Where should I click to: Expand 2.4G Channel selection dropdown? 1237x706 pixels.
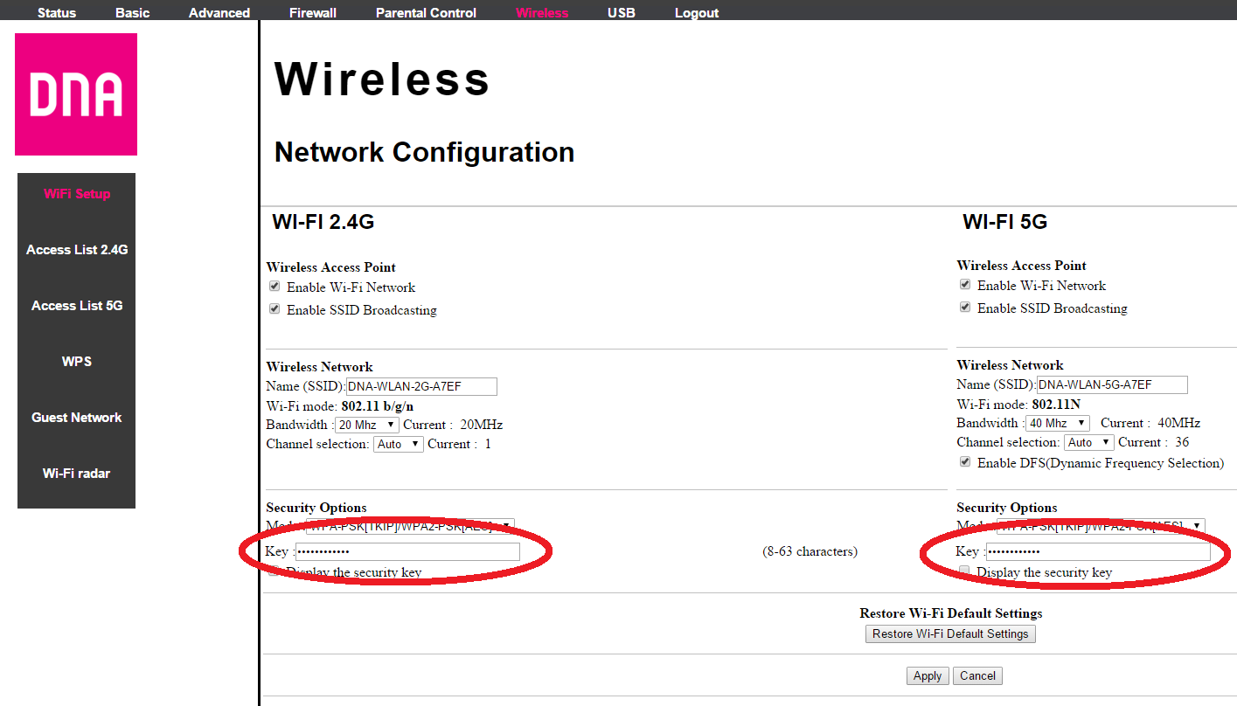[x=398, y=444]
